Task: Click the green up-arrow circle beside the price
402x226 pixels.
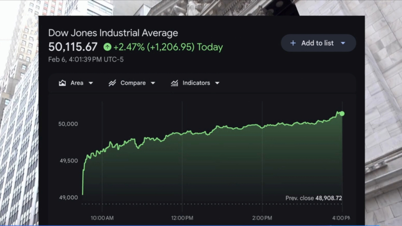Action: click(107, 47)
